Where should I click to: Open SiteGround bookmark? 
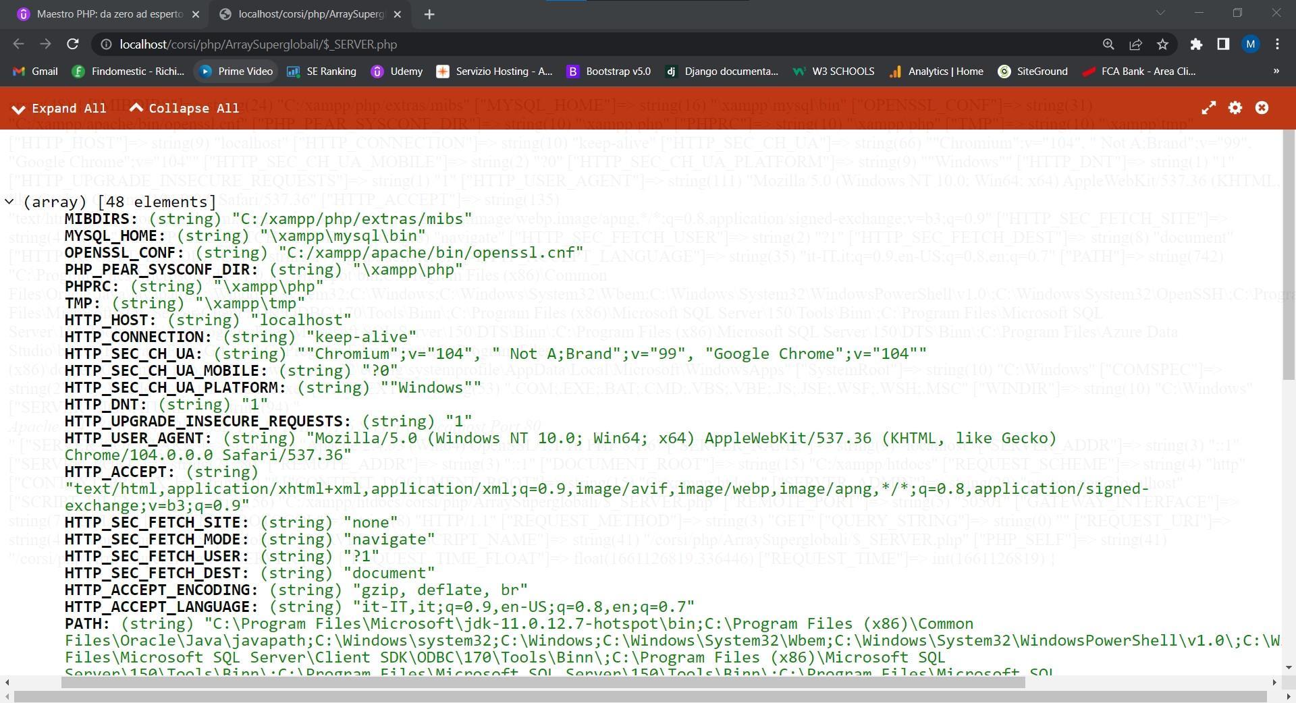click(1033, 72)
